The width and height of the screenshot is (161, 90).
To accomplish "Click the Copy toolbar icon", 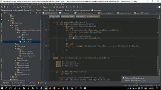I will (x=21, y=7).
